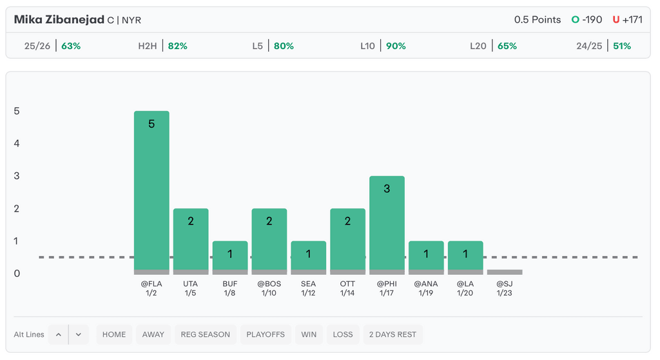Toggle the AWAY games filter
This screenshot has width=660, height=360.
coord(153,334)
